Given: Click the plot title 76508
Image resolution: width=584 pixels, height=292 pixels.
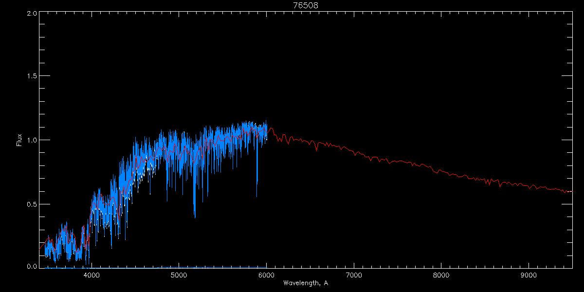Looking at the screenshot, I should pos(306,5).
